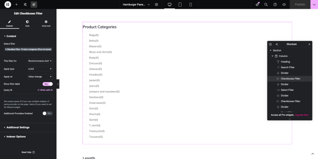Screen dimensions: 318x159
Task: Open page settings gear icon
Action: pyautogui.click(x=156, y=5)
